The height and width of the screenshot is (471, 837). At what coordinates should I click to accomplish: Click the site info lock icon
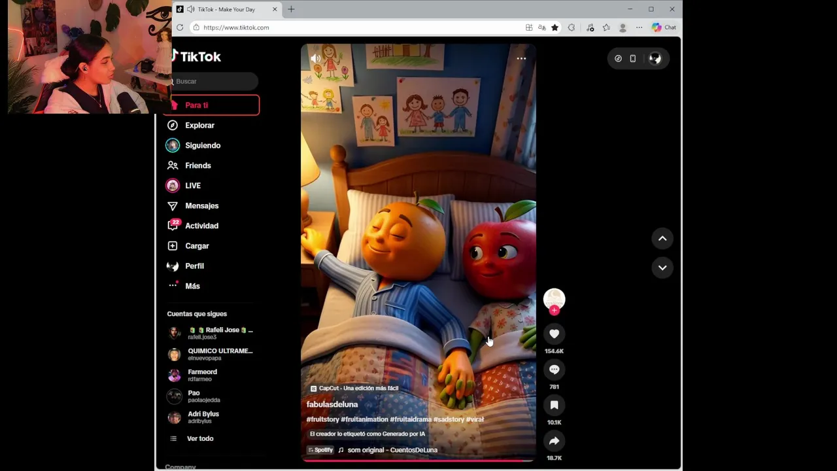(x=196, y=27)
